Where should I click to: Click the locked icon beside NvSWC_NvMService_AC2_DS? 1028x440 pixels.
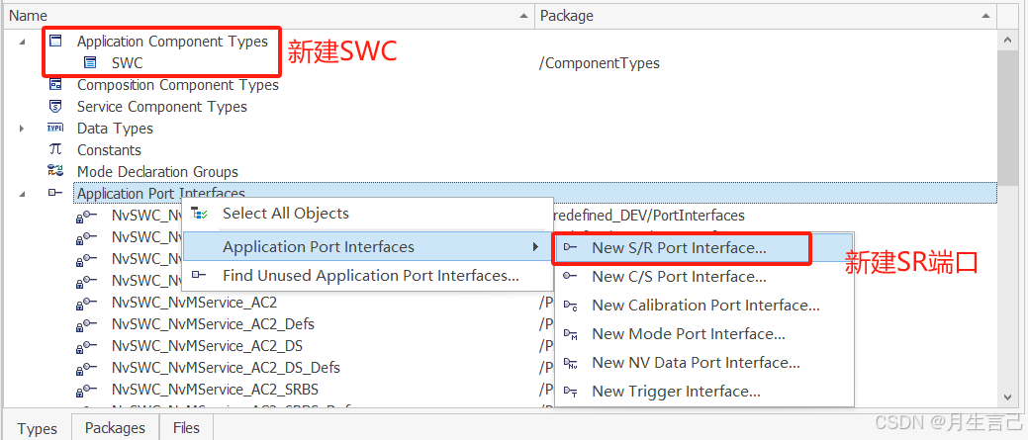[86, 346]
